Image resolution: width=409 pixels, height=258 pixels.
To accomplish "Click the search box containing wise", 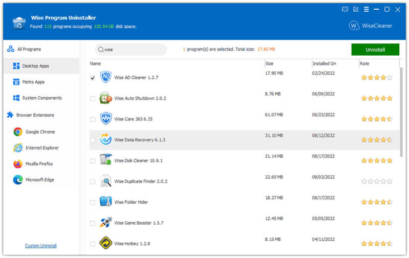I will coord(131,50).
